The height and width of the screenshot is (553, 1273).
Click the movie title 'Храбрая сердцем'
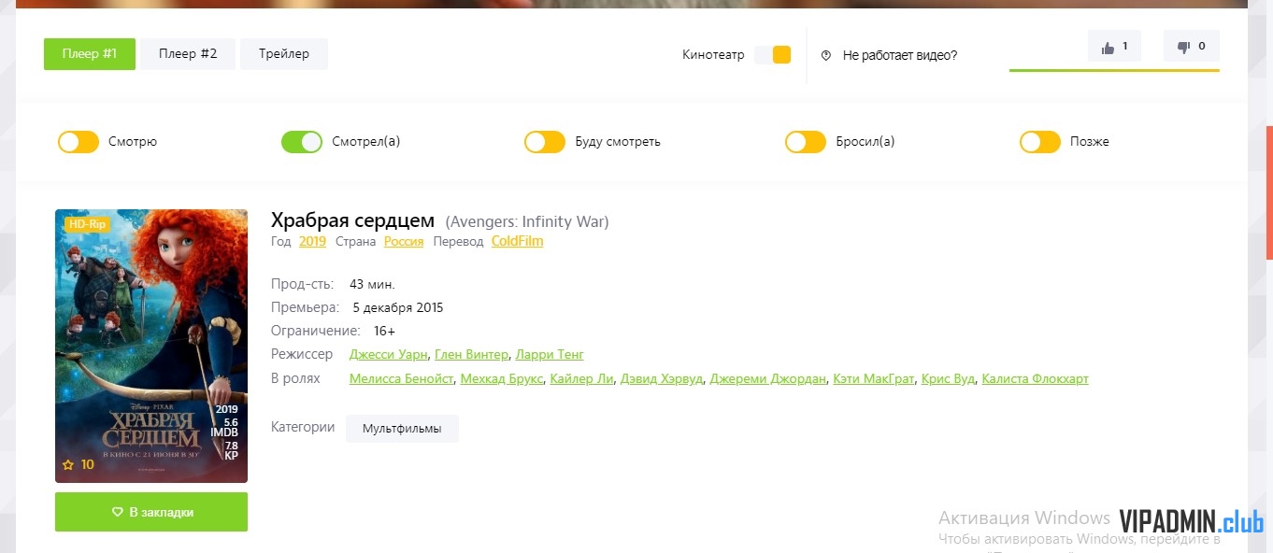tap(352, 220)
